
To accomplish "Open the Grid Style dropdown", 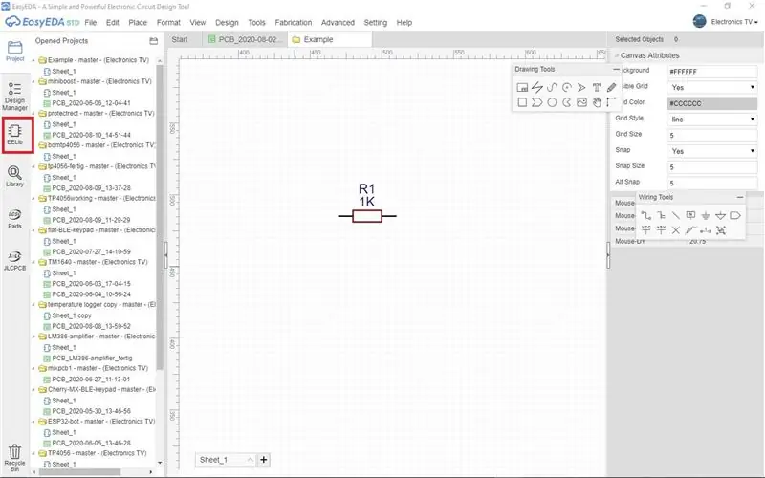I will pyautogui.click(x=711, y=119).
